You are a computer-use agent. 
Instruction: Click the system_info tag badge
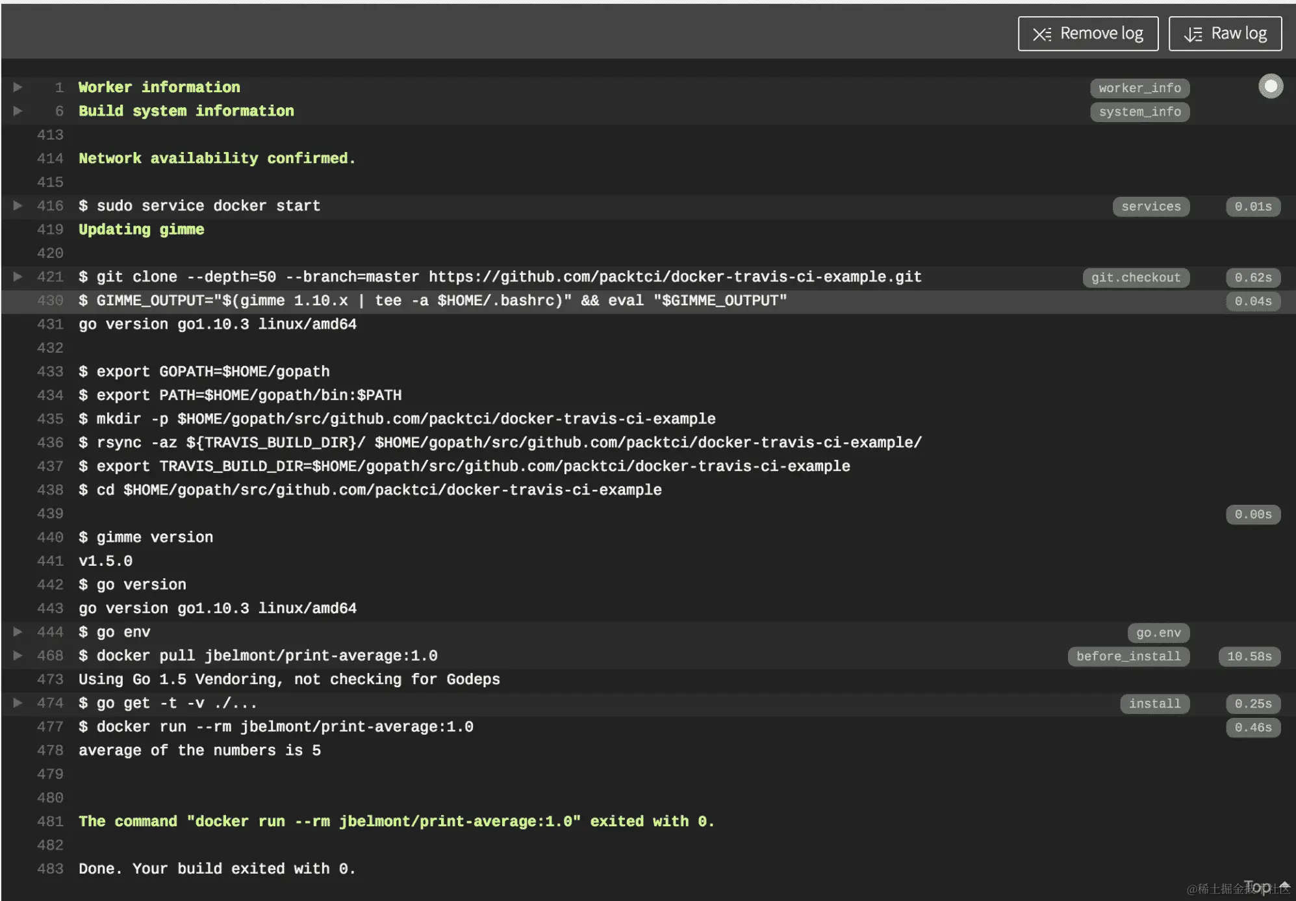click(1139, 112)
